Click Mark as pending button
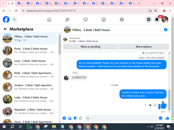174x130 pixels. (90, 47)
